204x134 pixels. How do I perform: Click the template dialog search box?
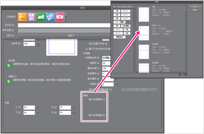click(x=124, y=7)
